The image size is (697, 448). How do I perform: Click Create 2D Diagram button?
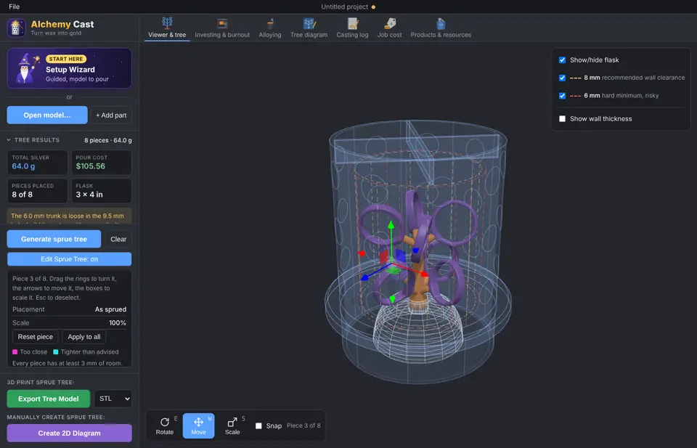tap(70, 433)
